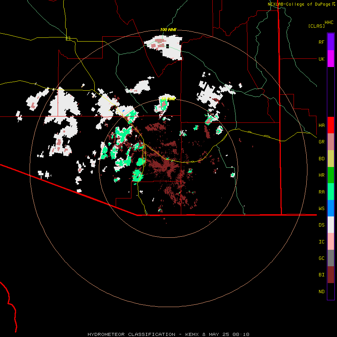Pick the WS blue legend swatch
This screenshot has width=337, height=337.
331,208
